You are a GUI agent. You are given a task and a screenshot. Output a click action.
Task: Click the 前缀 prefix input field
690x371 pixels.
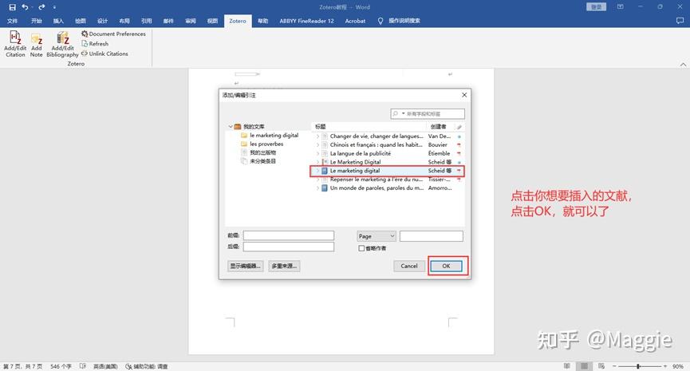tap(289, 235)
